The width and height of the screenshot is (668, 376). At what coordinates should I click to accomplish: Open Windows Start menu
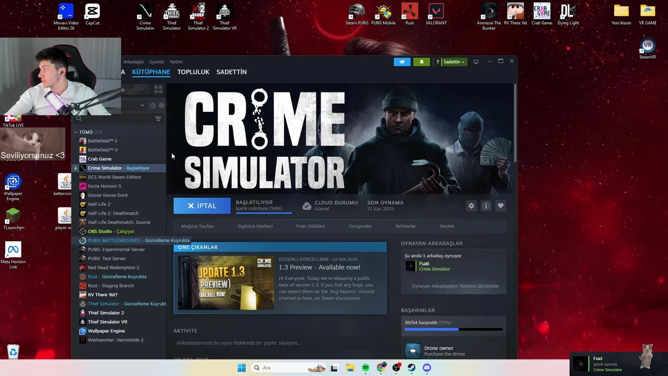(x=242, y=368)
